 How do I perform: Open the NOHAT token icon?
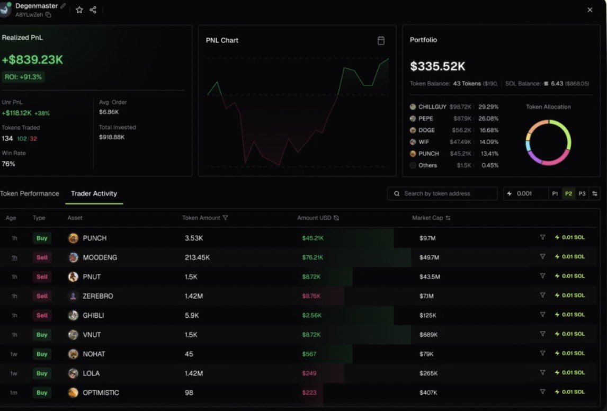pos(73,354)
